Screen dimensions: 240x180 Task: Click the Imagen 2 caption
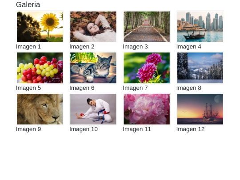(x=82, y=47)
